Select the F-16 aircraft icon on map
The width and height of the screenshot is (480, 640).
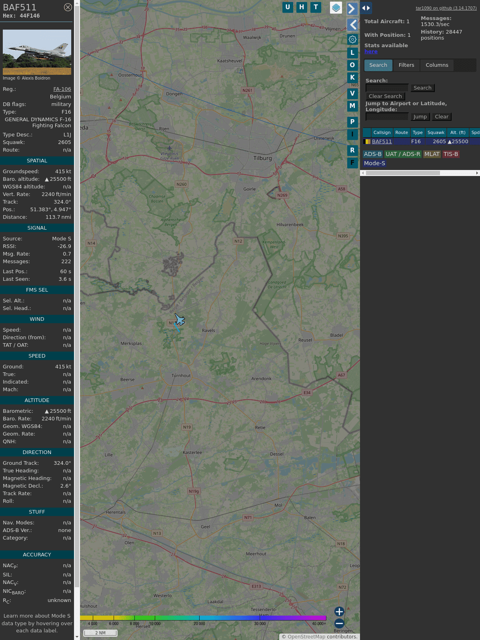[180, 320]
